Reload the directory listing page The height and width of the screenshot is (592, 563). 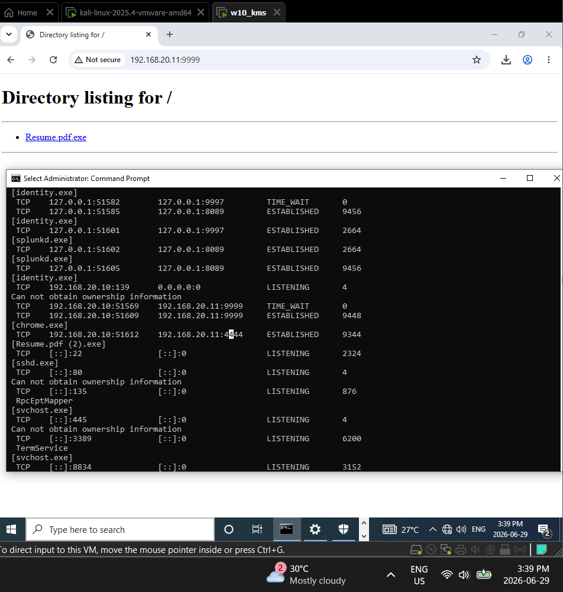point(53,60)
